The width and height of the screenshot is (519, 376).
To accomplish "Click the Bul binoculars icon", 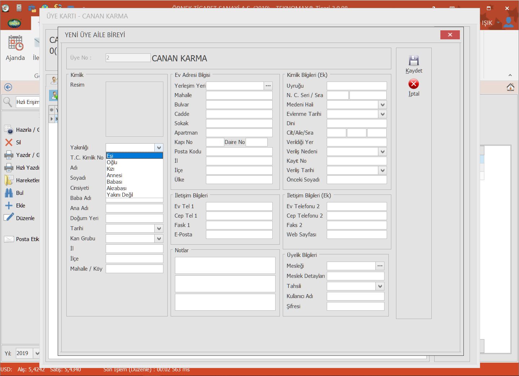I will coord(9,193).
